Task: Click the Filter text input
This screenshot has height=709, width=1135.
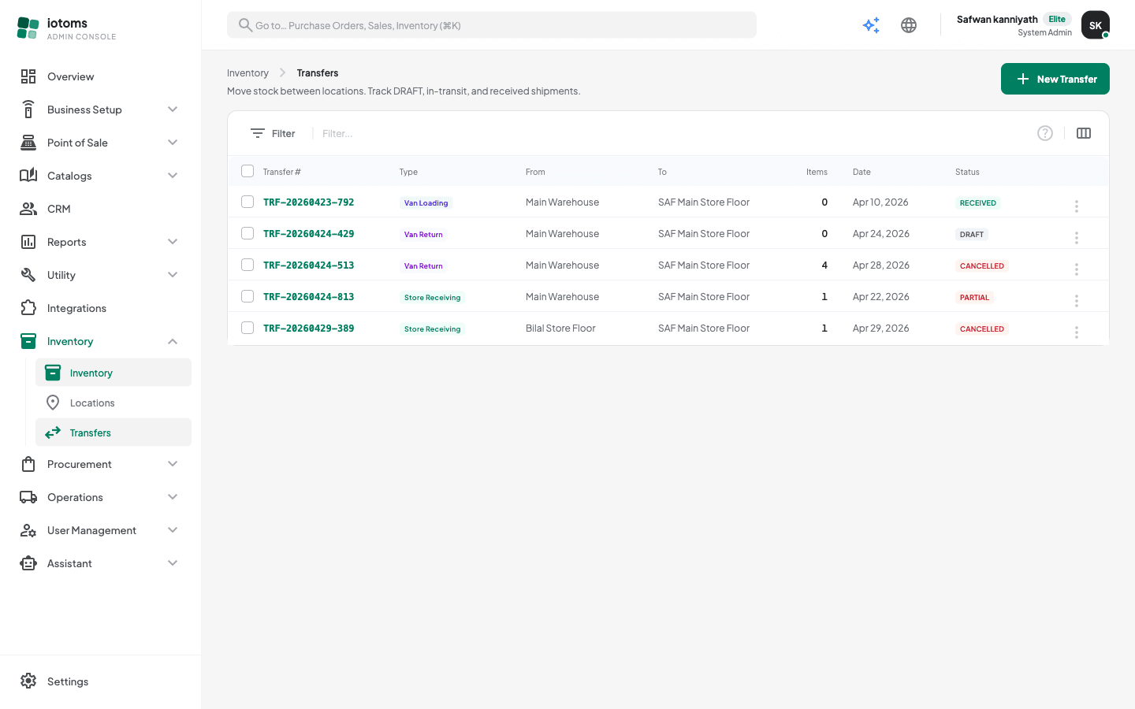Action: point(670,133)
